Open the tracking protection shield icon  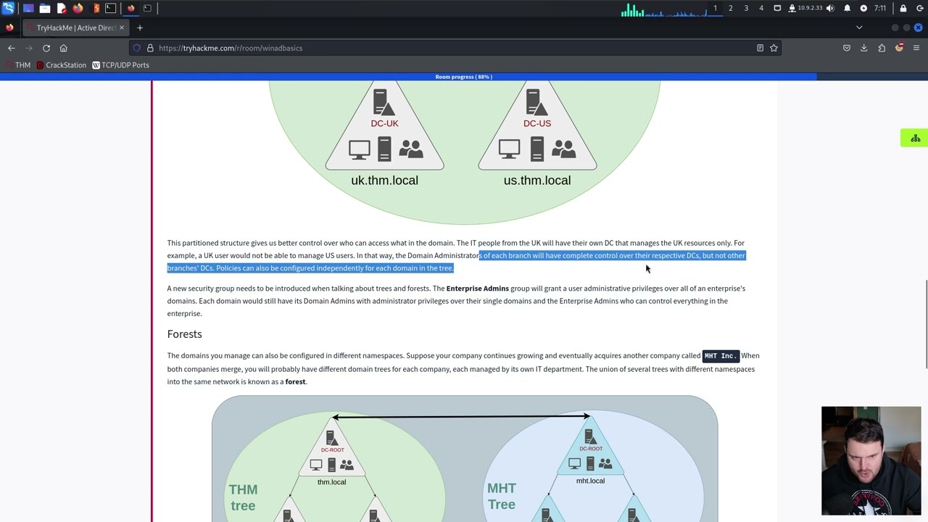(136, 48)
